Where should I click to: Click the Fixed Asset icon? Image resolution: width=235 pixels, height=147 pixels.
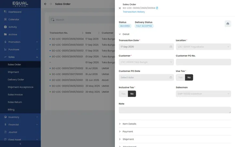(x=6, y=139)
